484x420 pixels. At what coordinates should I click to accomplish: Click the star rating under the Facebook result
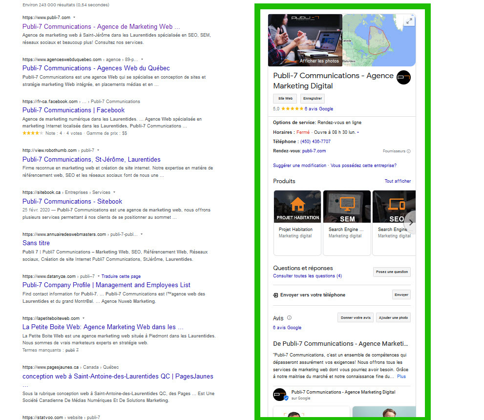tap(32, 133)
